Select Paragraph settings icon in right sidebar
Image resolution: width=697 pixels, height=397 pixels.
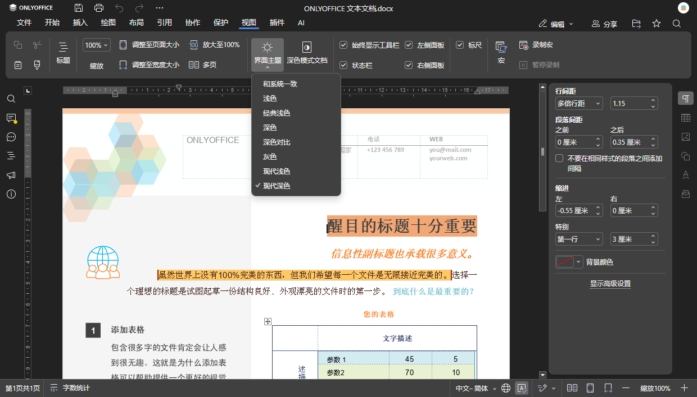pos(686,99)
